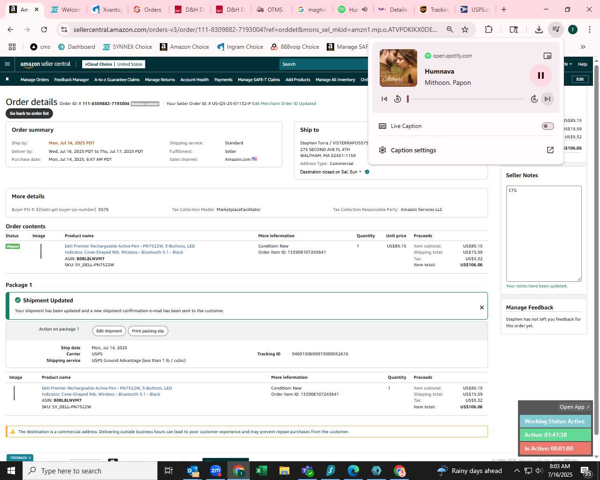Open Dell Premier Active Pen link in Order contents

(130, 249)
